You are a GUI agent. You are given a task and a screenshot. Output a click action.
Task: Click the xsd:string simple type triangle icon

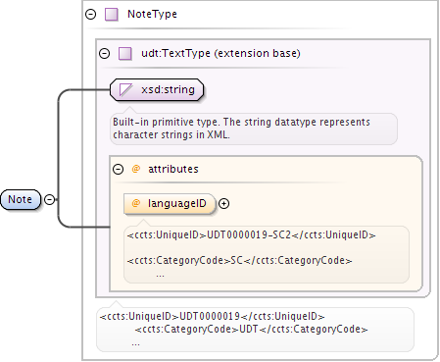point(125,89)
